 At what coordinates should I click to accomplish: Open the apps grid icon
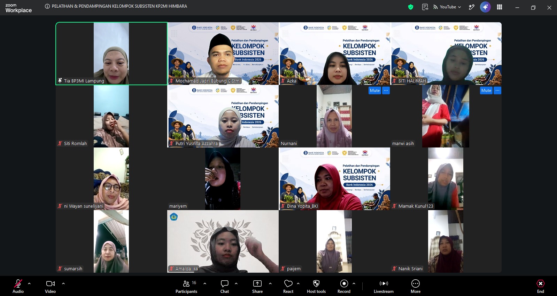(500, 7)
